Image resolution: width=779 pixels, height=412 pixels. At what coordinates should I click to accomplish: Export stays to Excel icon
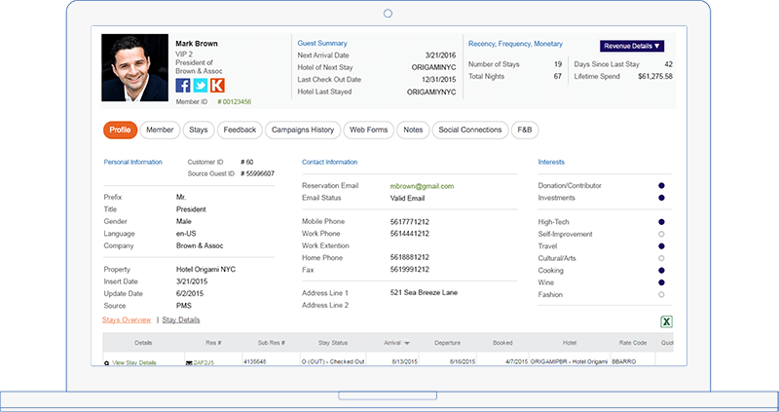point(666,321)
